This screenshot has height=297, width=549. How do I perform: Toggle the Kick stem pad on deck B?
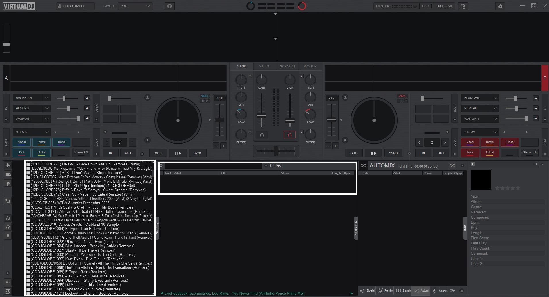click(470, 153)
